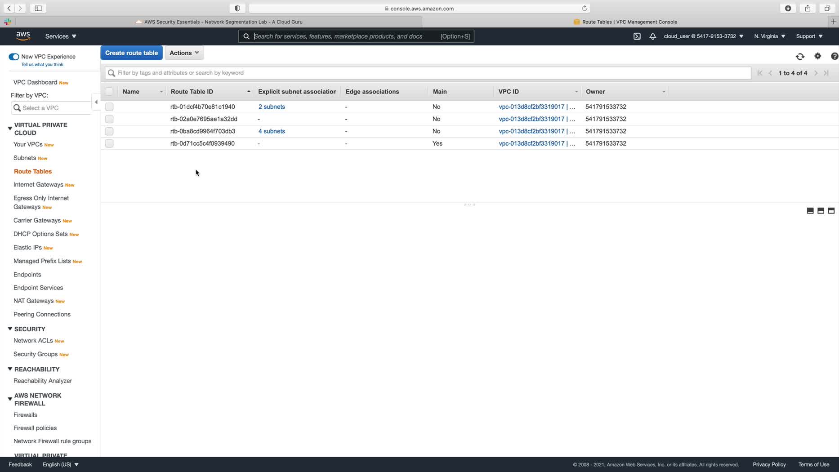
Task: Open the Support dropdown
Action: pyautogui.click(x=809, y=36)
